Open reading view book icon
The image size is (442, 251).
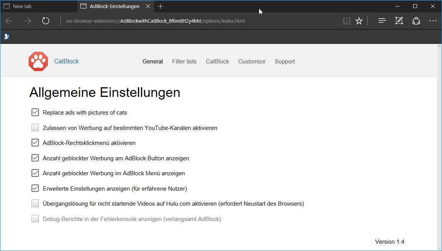(x=346, y=21)
